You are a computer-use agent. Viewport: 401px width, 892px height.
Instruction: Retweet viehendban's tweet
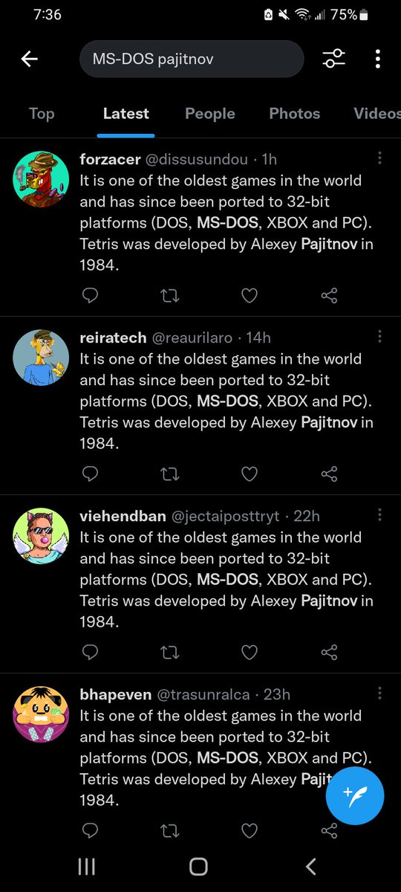170,652
